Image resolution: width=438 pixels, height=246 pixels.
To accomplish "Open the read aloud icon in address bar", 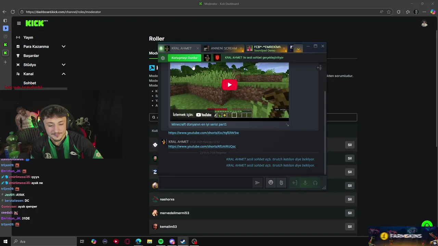I will point(381,12).
